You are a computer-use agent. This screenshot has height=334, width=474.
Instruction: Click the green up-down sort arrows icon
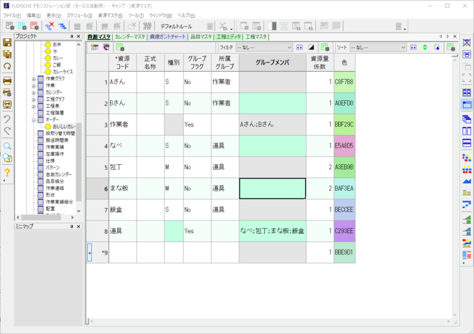tap(425, 47)
